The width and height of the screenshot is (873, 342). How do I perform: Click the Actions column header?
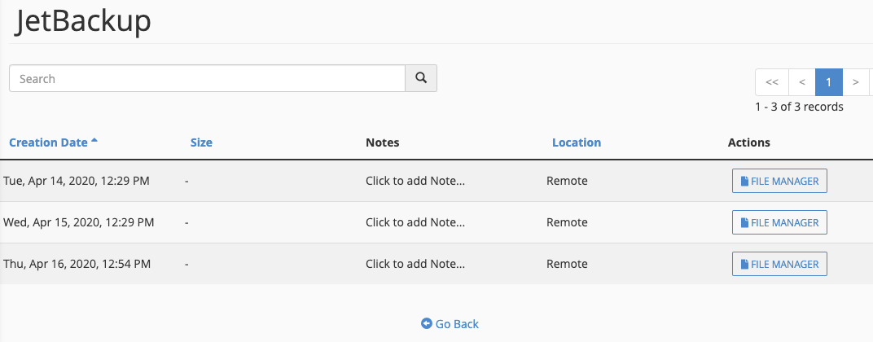749,142
